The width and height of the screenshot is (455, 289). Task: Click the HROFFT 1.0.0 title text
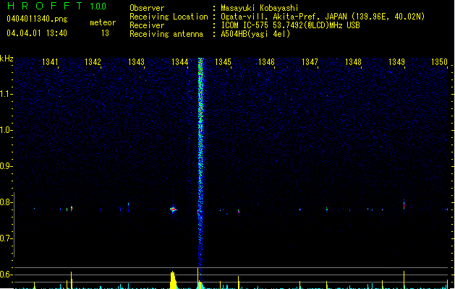56,6
